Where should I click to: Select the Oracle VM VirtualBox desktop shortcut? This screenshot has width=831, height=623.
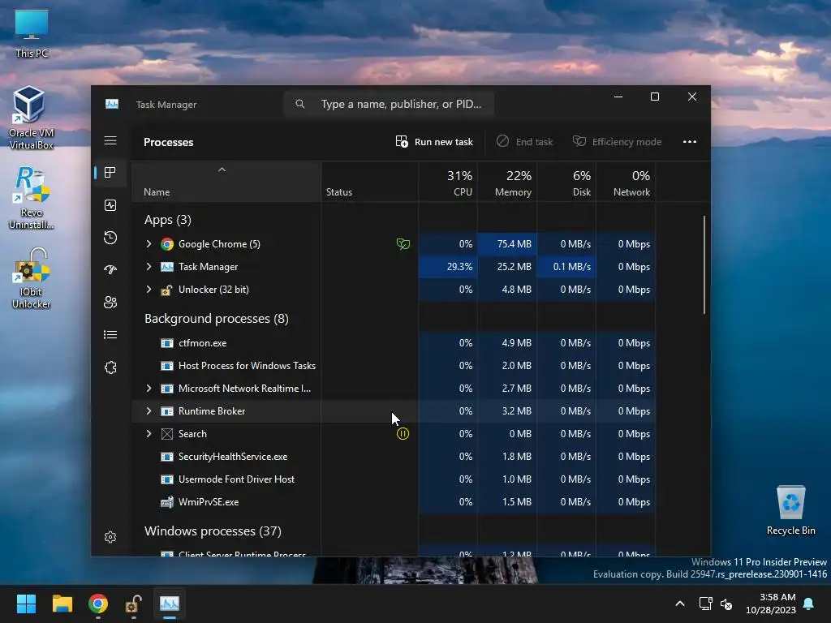point(32,118)
